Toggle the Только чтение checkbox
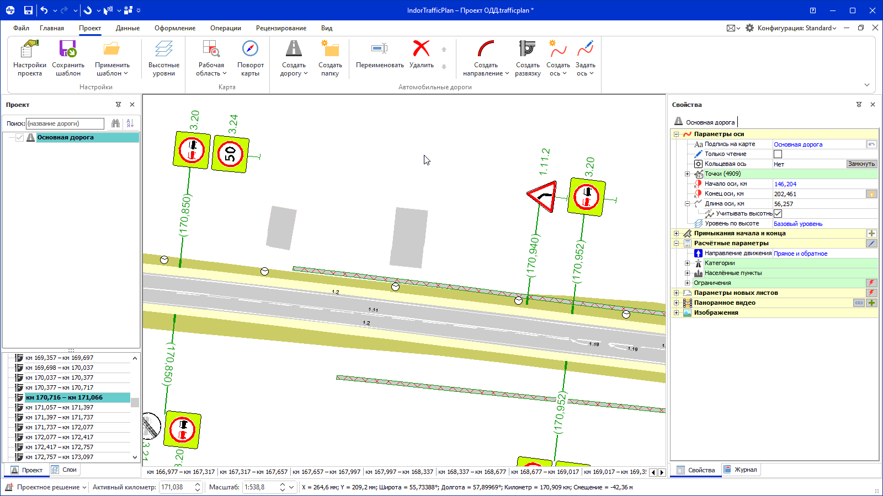This screenshot has width=883, height=496. point(778,154)
